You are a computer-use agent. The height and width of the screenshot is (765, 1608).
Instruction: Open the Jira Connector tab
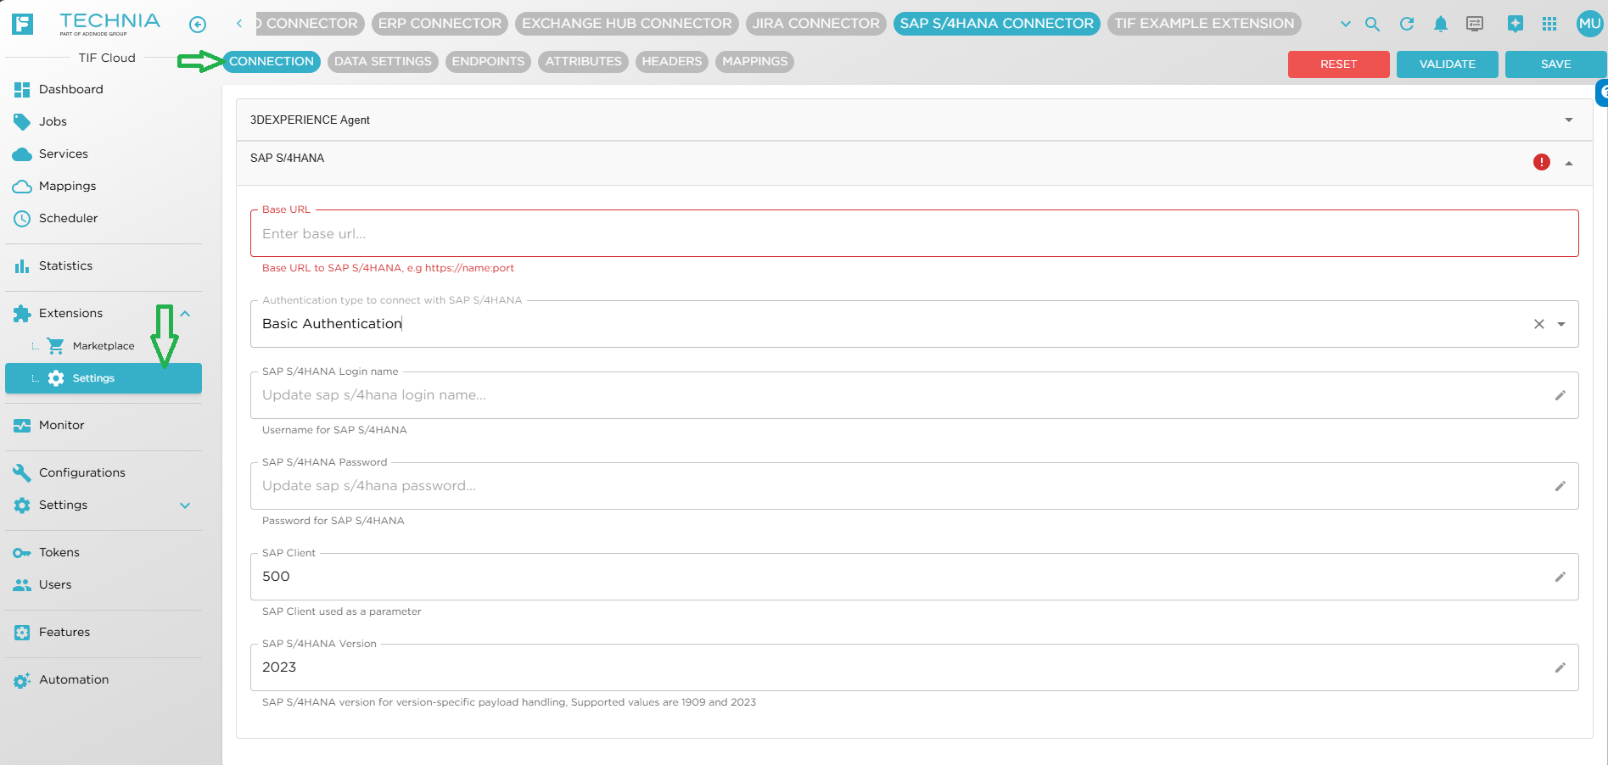[815, 24]
